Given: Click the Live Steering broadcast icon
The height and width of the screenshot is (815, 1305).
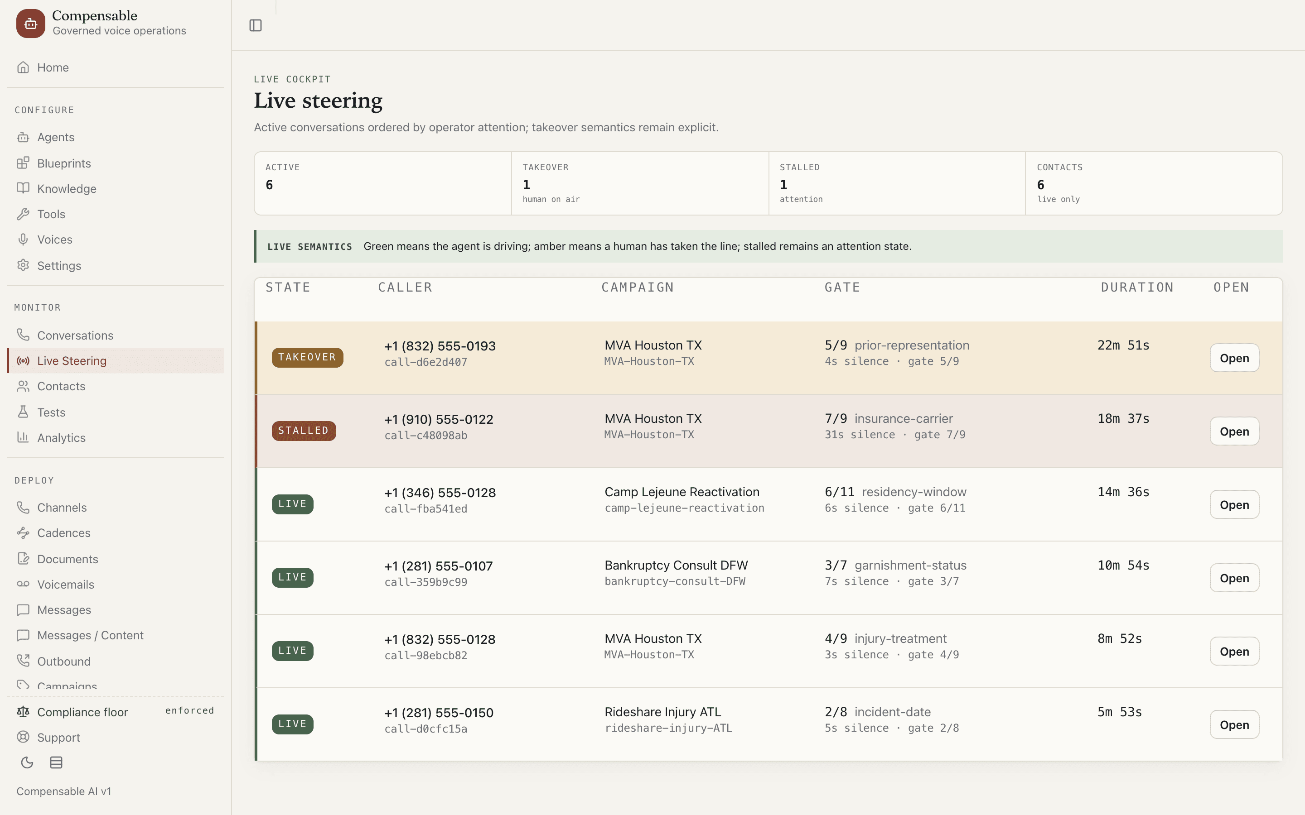Looking at the screenshot, I should (23, 361).
